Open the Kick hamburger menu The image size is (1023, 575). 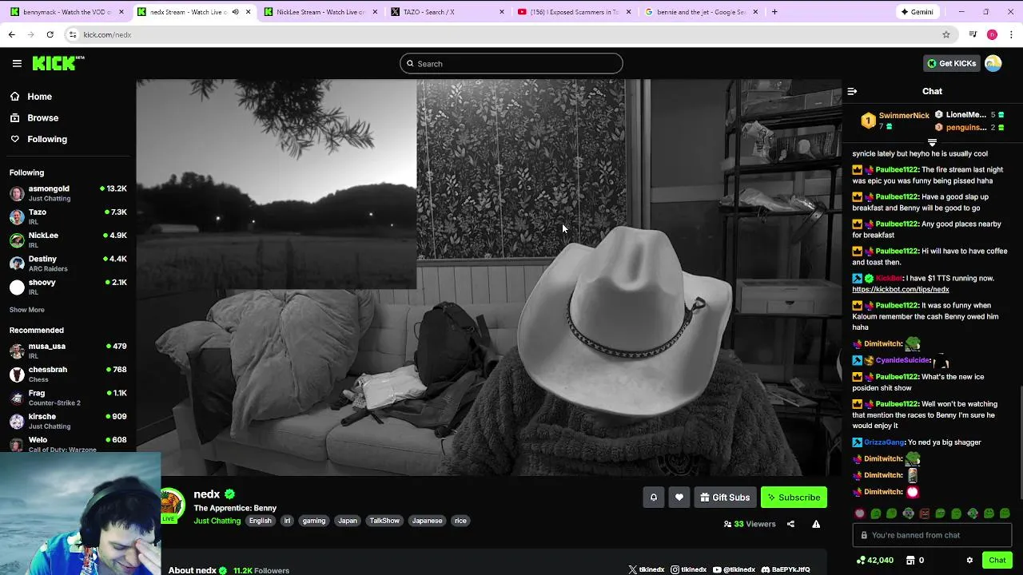tap(17, 63)
